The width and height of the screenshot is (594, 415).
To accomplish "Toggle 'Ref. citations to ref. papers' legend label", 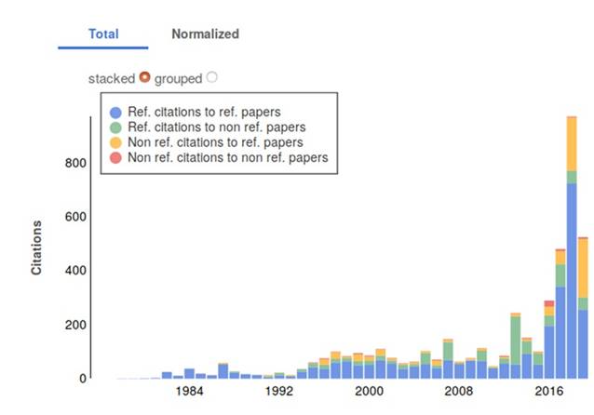I will (x=204, y=112).
